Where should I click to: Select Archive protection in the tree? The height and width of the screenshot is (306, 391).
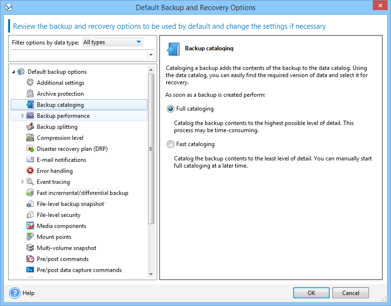(x=60, y=94)
